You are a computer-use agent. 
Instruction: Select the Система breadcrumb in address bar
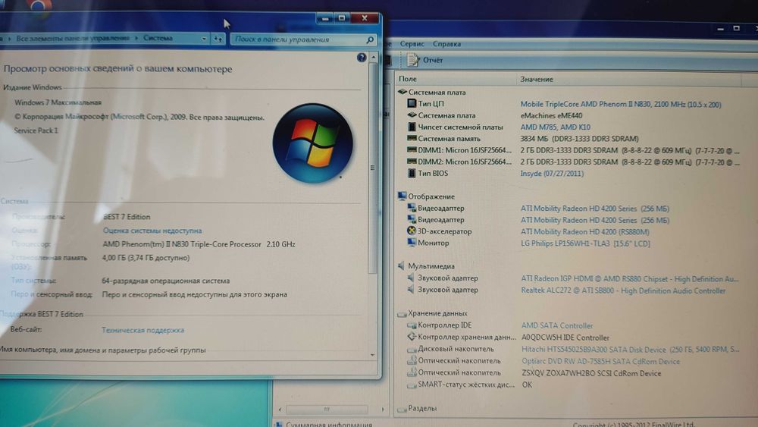click(x=158, y=38)
